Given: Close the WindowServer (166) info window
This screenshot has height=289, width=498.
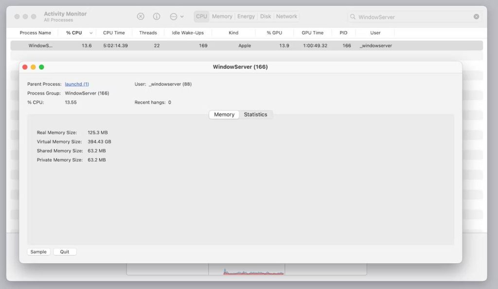Looking at the screenshot, I should pos(25,67).
